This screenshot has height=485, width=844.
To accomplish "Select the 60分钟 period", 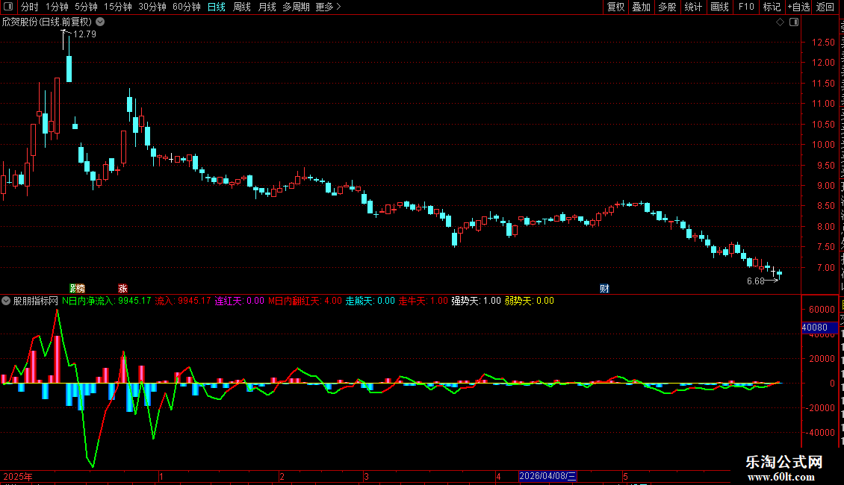I will click(x=186, y=7).
